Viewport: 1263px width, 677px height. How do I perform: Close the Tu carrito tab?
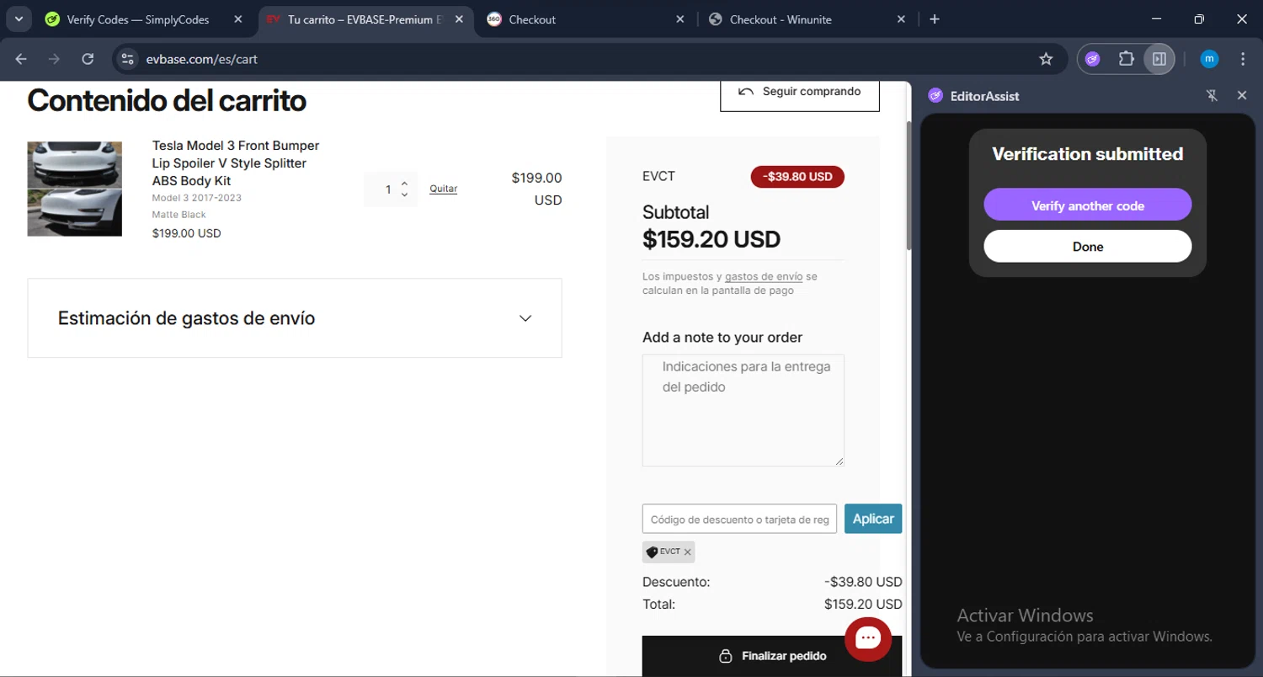tap(461, 19)
